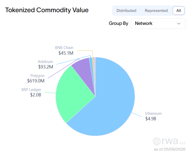Click the green XRP Ledger pie slice

click(71, 94)
